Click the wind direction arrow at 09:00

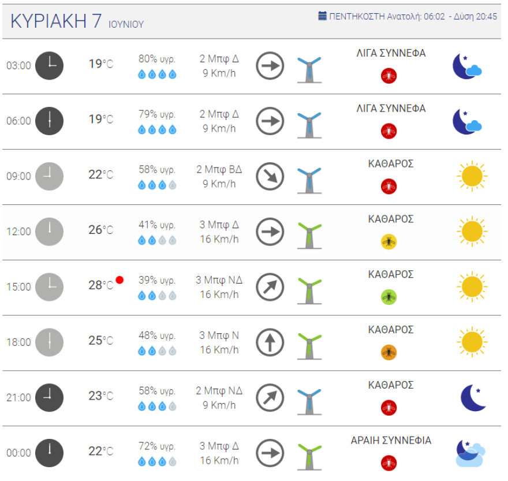[x=270, y=176]
